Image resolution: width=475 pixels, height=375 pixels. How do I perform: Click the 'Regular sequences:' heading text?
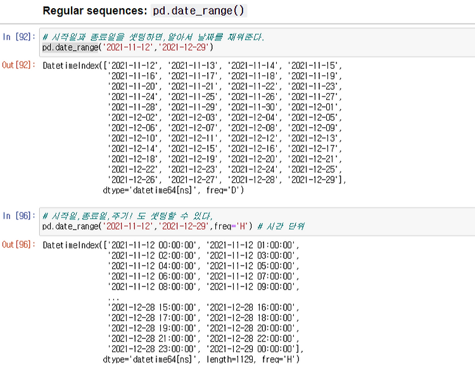point(95,11)
